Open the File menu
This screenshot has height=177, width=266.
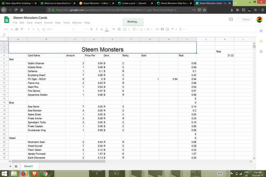click(x=15, y=23)
